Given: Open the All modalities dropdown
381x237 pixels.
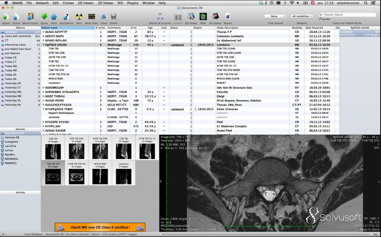Looking at the screenshot, I should [x=302, y=16].
